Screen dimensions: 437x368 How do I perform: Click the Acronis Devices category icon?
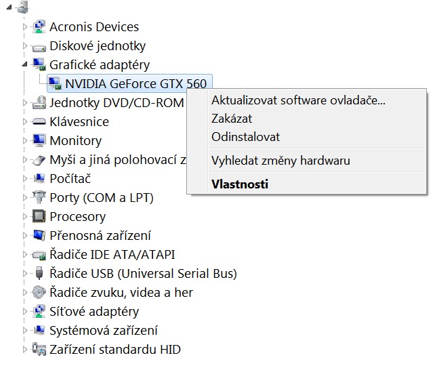39,27
